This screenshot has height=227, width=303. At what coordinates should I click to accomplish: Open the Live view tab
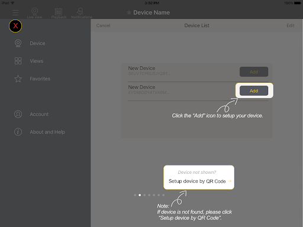pyautogui.click(x=34, y=13)
